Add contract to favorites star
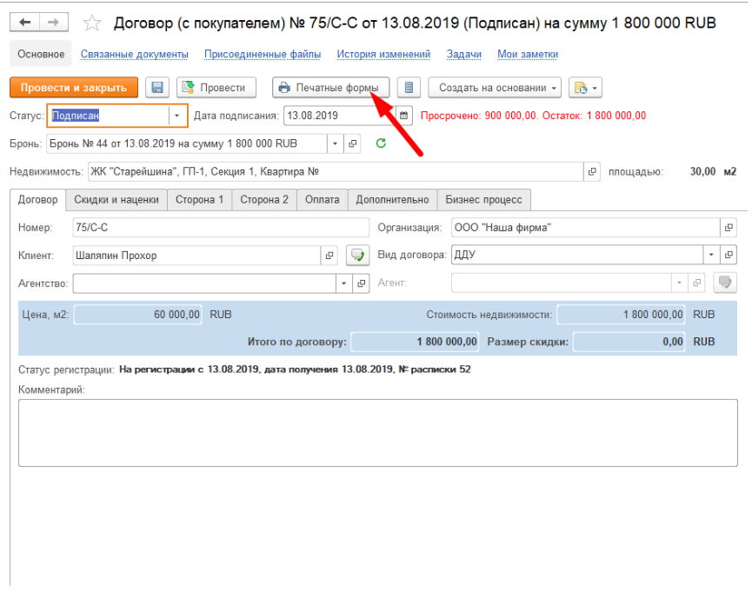The width and height of the screenshot is (752, 592). click(92, 23)
